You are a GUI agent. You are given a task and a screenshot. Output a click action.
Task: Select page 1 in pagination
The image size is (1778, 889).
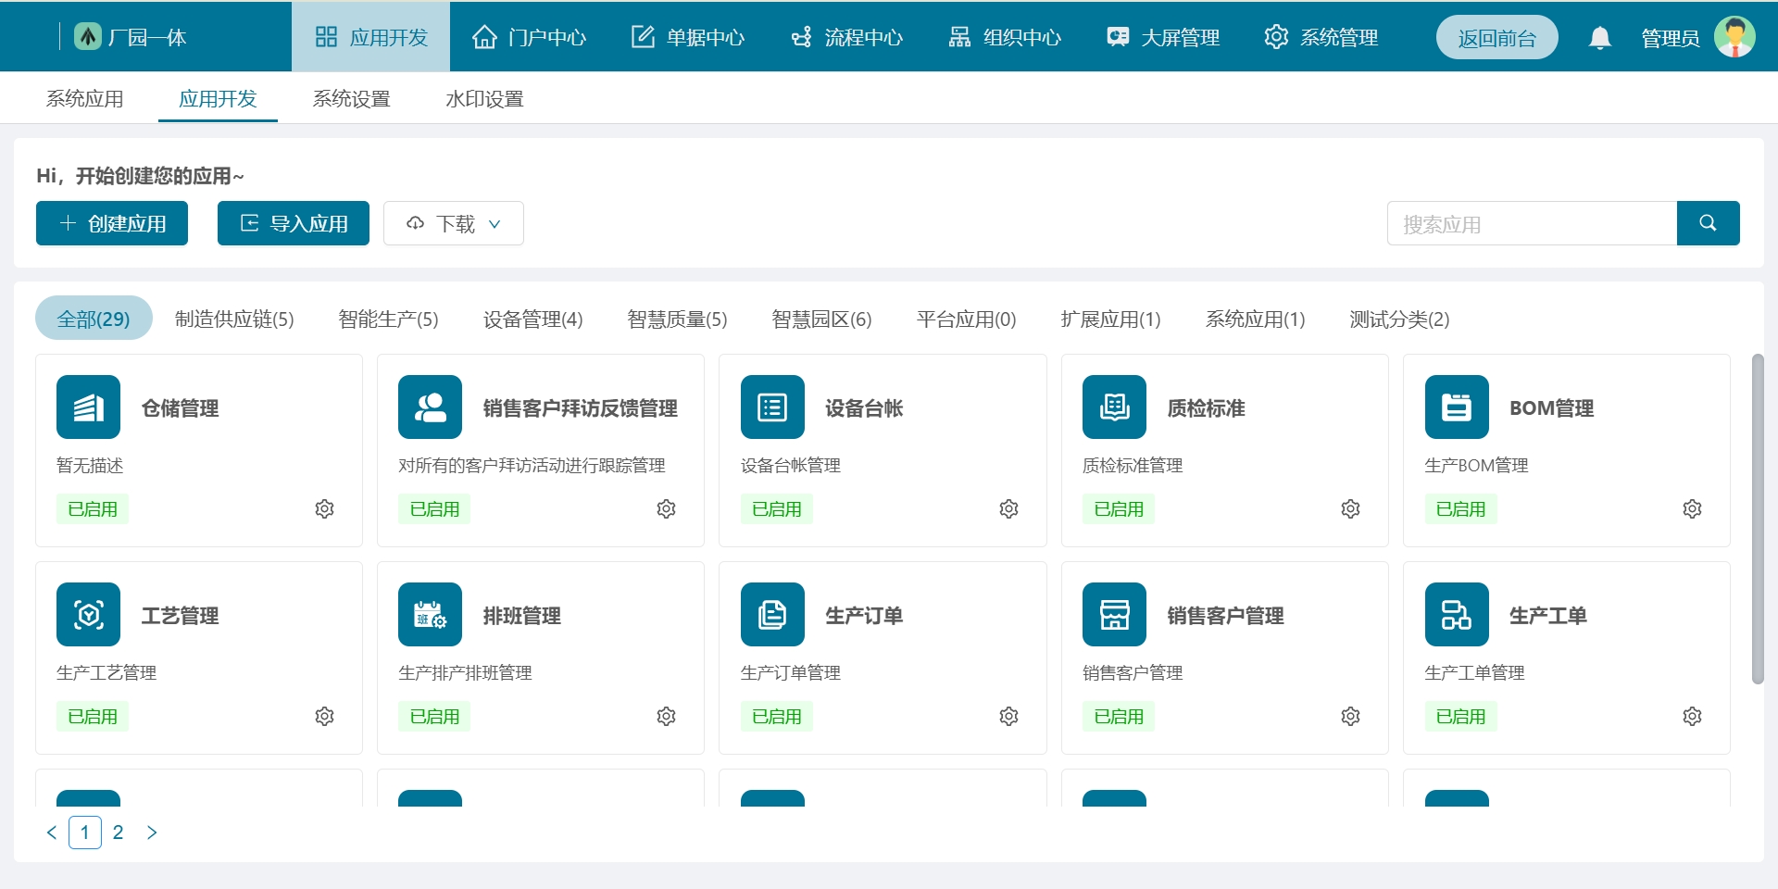tap(85, 833)
